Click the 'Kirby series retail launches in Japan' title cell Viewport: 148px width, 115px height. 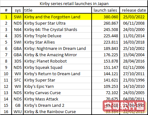[x=74, y=3]
